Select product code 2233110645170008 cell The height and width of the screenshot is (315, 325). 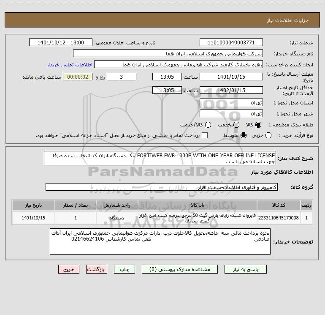pyautogui.click(x=279, y=218)
